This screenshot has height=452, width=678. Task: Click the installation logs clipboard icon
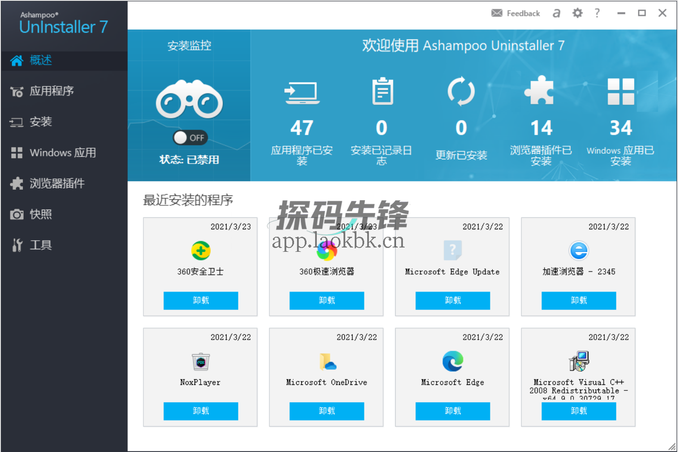[382, 91]
